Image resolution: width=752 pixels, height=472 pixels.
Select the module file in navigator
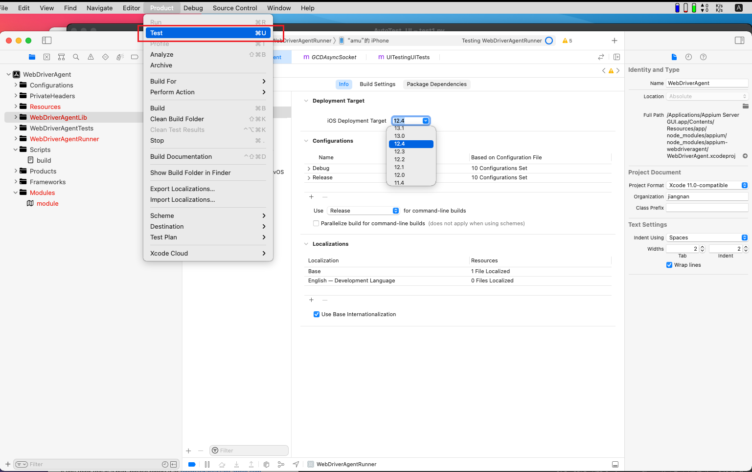click(x=47, y=203)
